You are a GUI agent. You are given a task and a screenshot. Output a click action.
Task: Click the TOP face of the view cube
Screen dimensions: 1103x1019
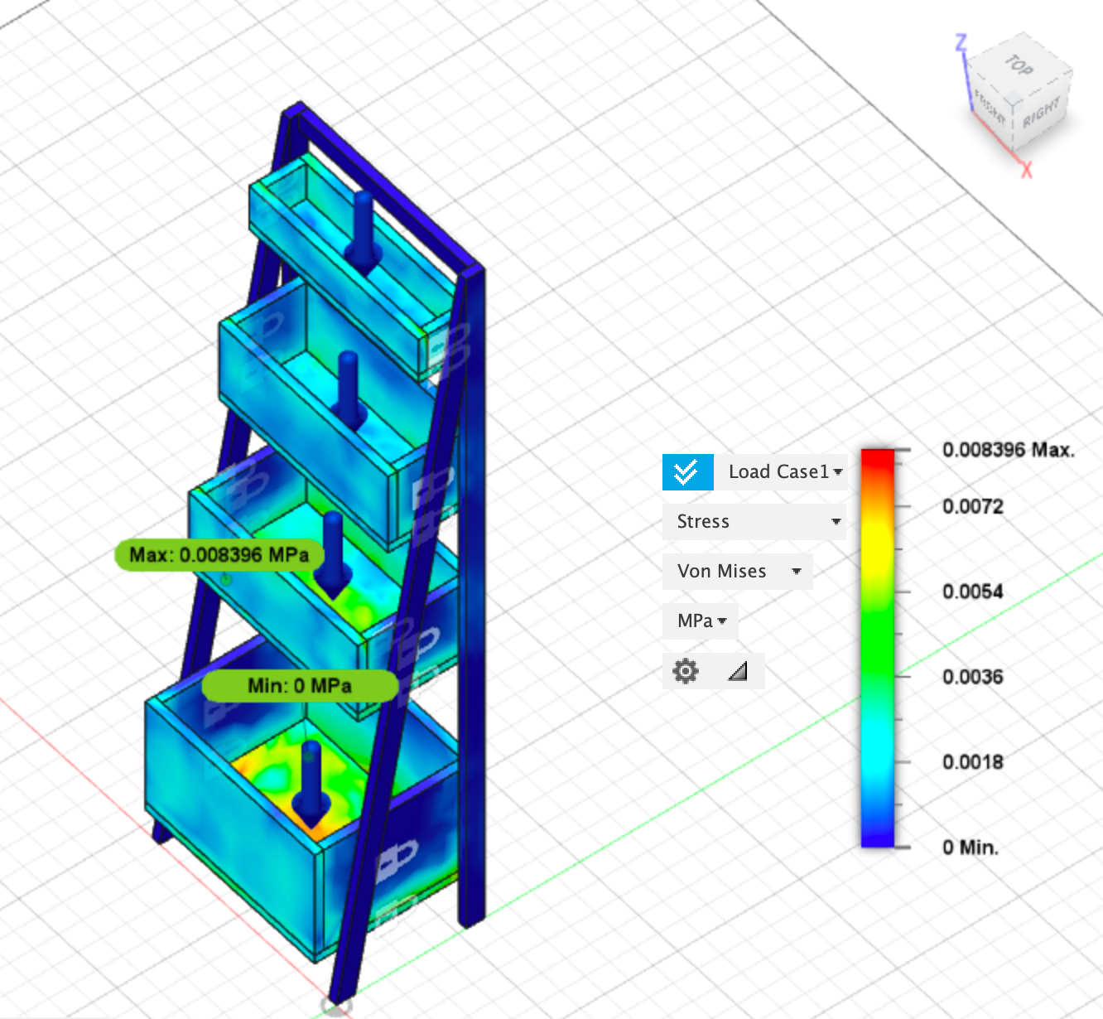[1019, 65]
